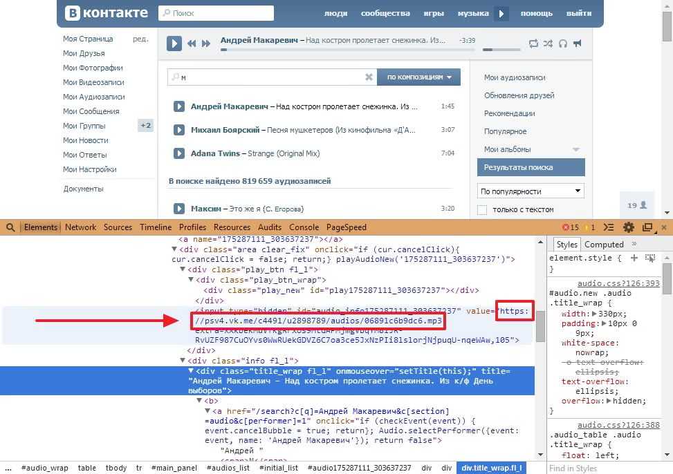Viewport: 673px width, 474px height.
Task: Play the Андрей Макаревич track in the list
Action: coord(179,106)
